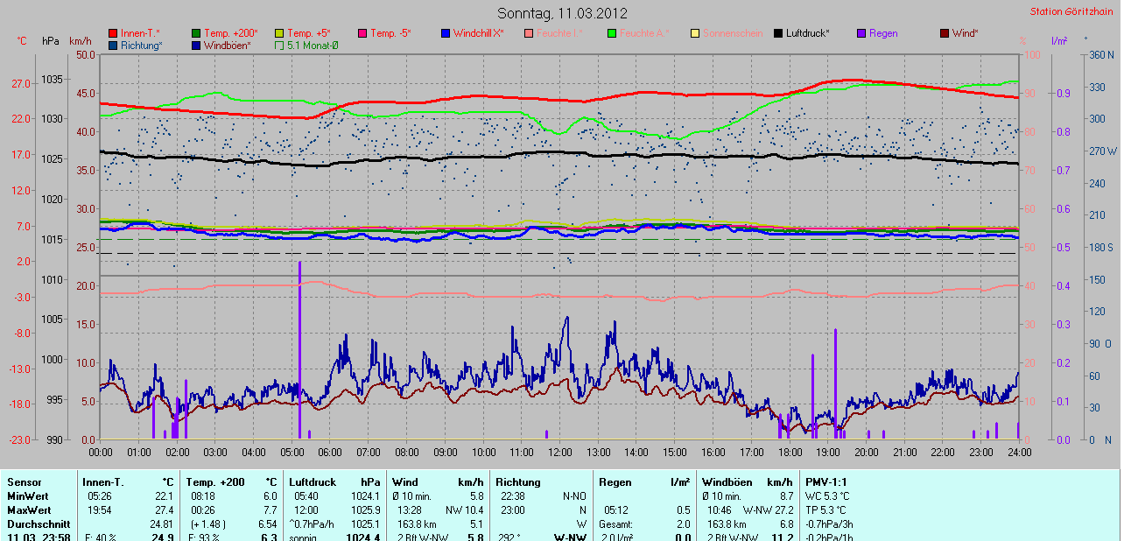Click the '27.0' temperature axis label

(21, 84)
